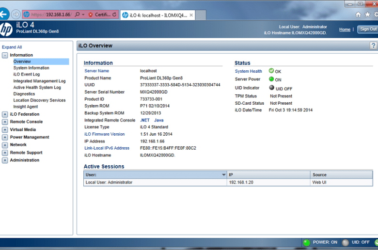Go back with the browser back arrow

point(4,14)
